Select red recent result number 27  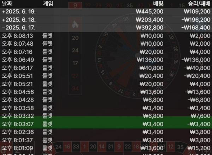click(75, 75)
